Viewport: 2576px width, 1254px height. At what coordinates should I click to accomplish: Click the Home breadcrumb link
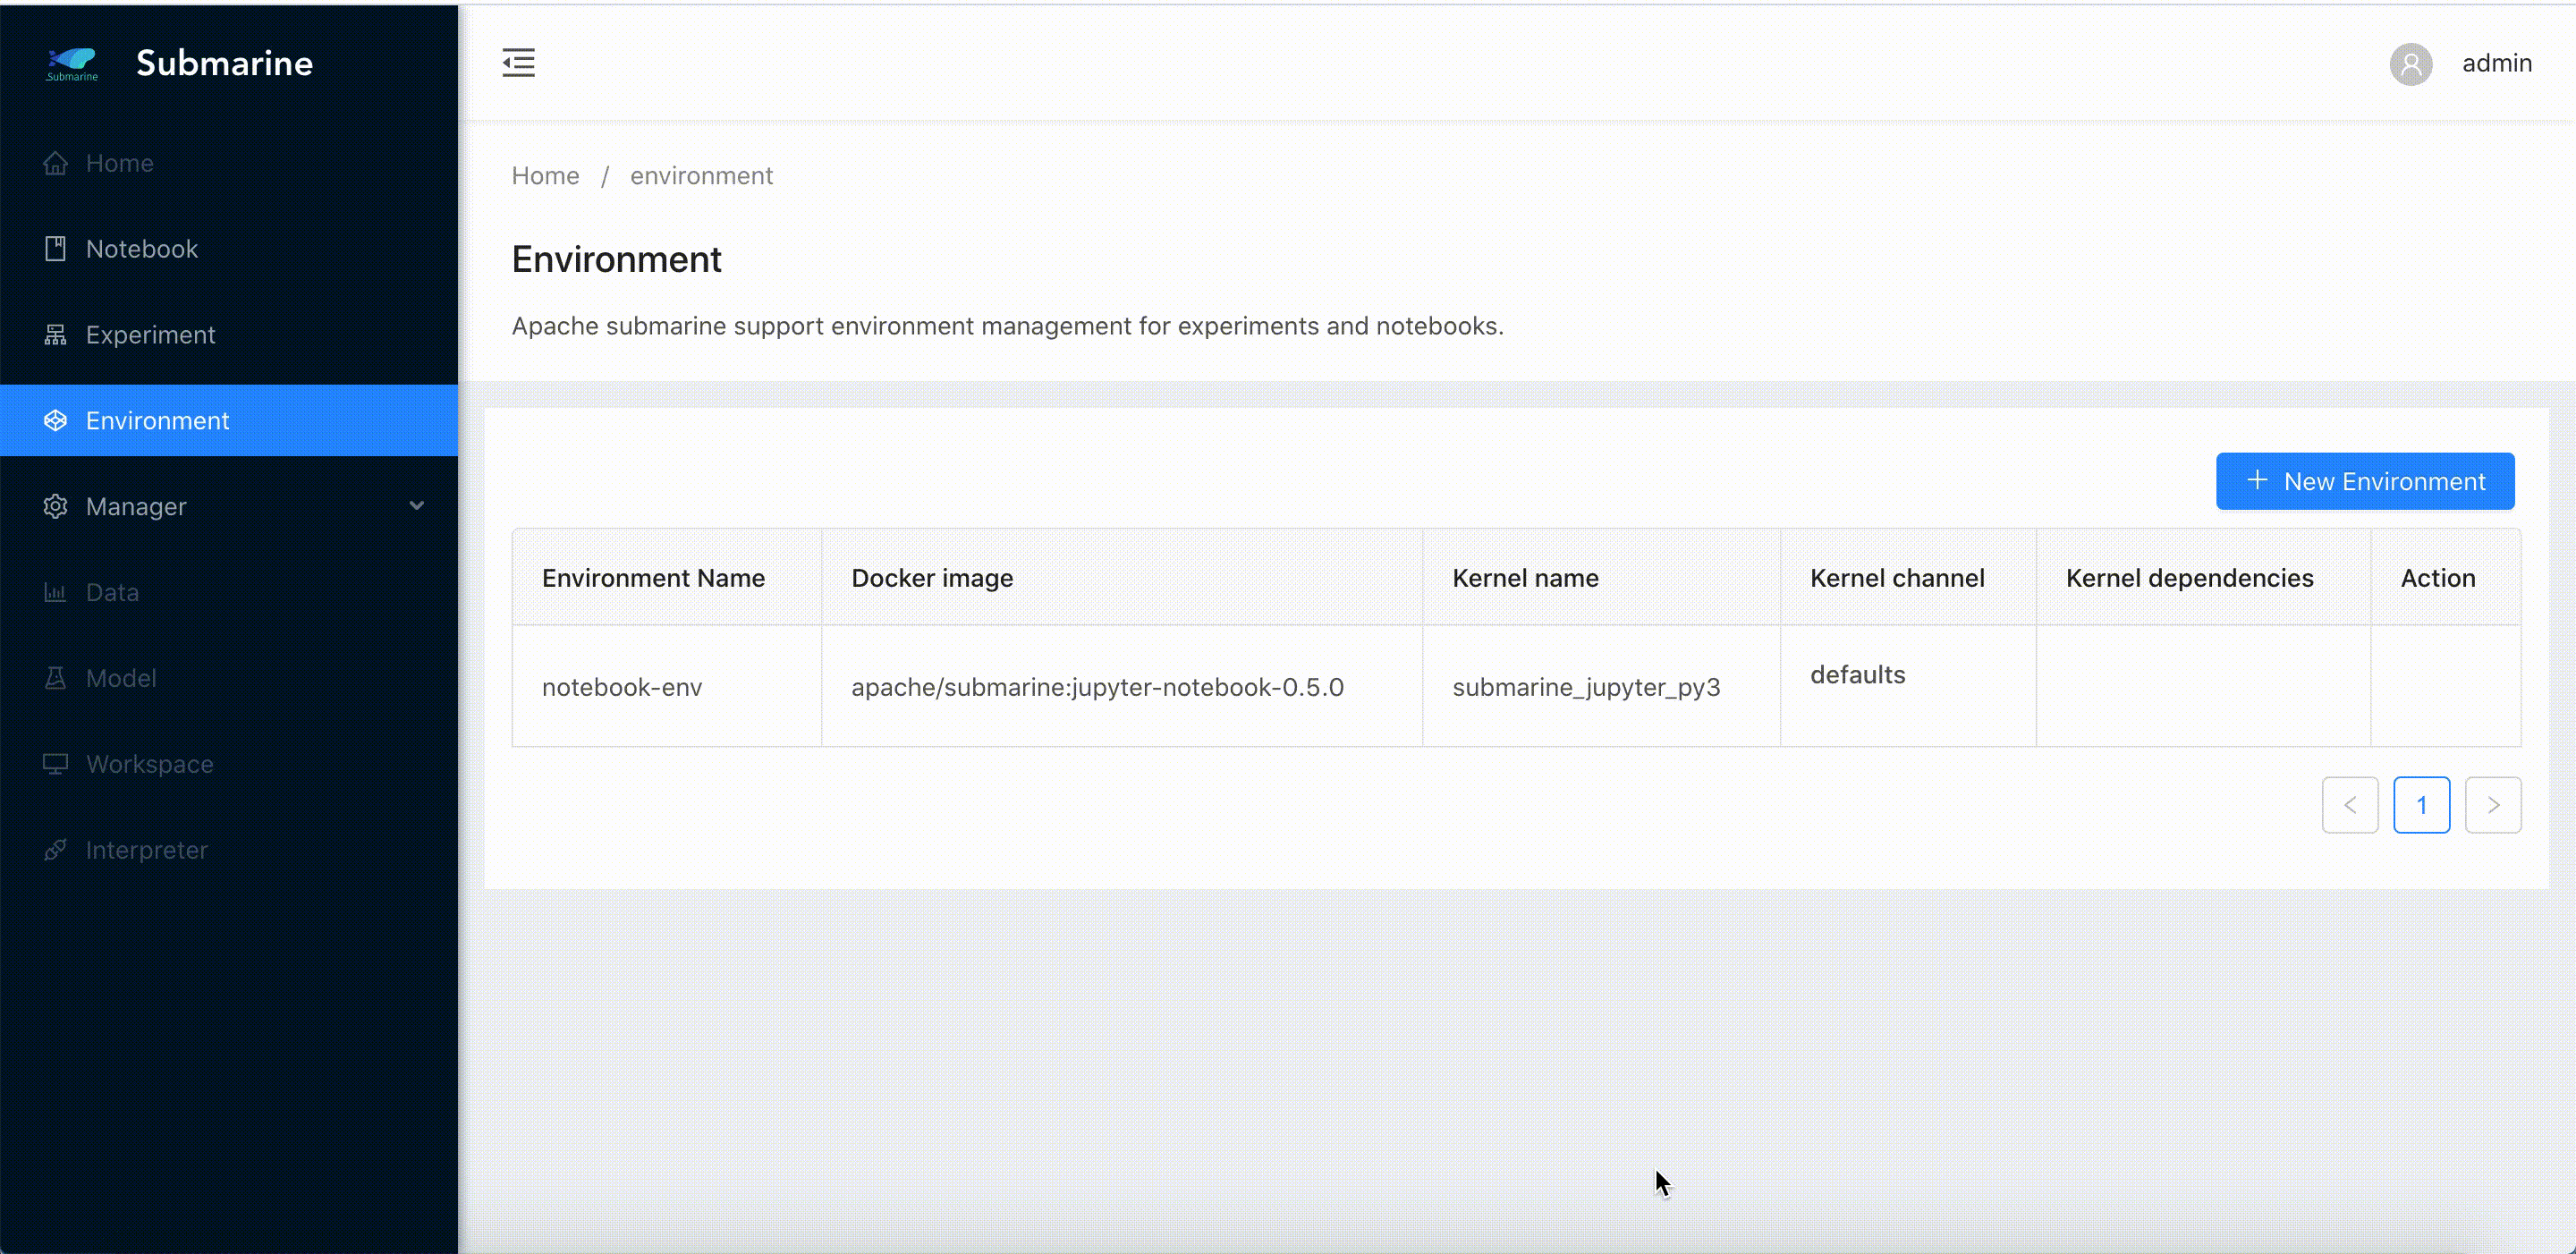(x=545, y=176)
